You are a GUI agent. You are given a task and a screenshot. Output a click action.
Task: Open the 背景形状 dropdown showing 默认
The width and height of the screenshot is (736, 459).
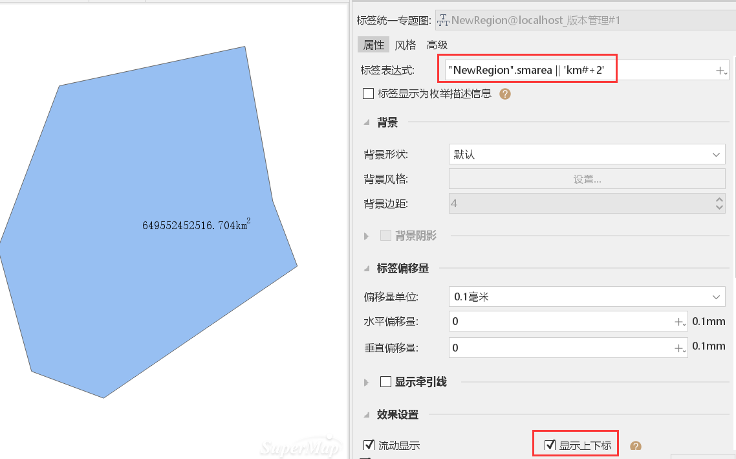[x=587, y=155]
